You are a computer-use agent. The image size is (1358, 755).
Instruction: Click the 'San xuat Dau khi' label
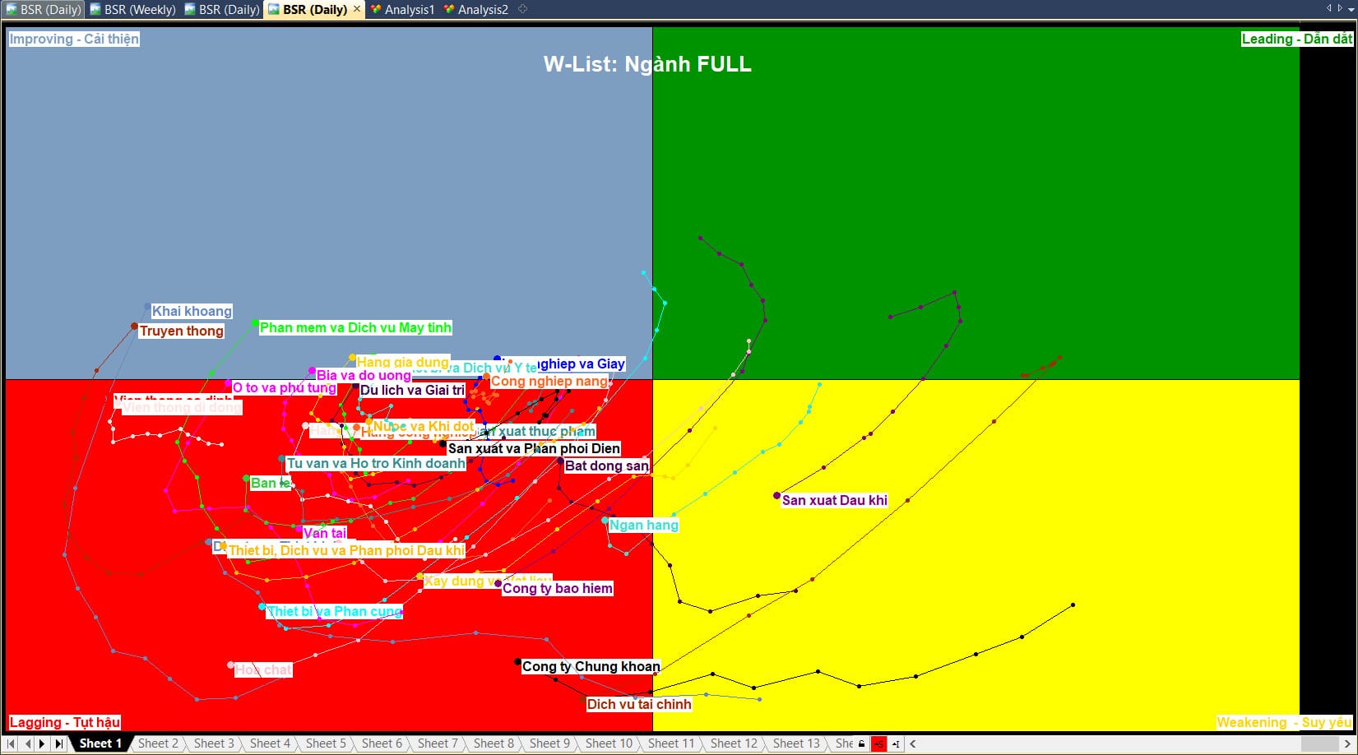tap(835, 500)
